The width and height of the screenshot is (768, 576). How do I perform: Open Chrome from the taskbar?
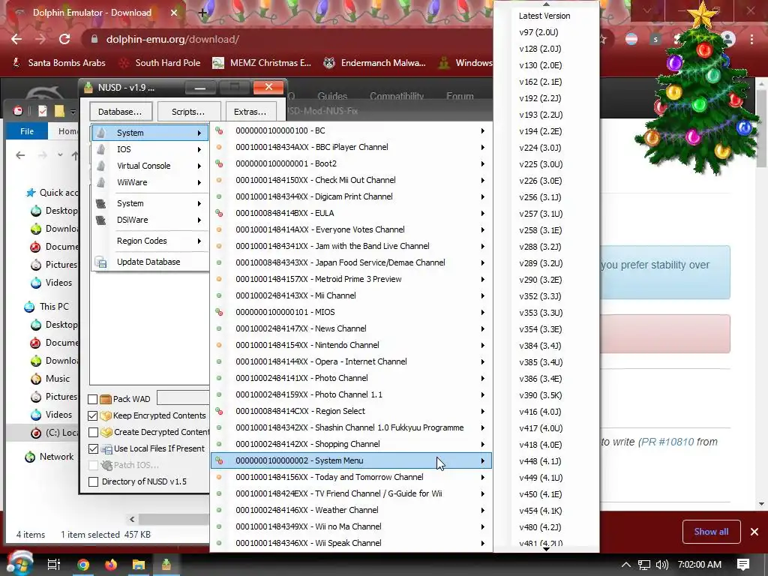click(x=83, y=565)
